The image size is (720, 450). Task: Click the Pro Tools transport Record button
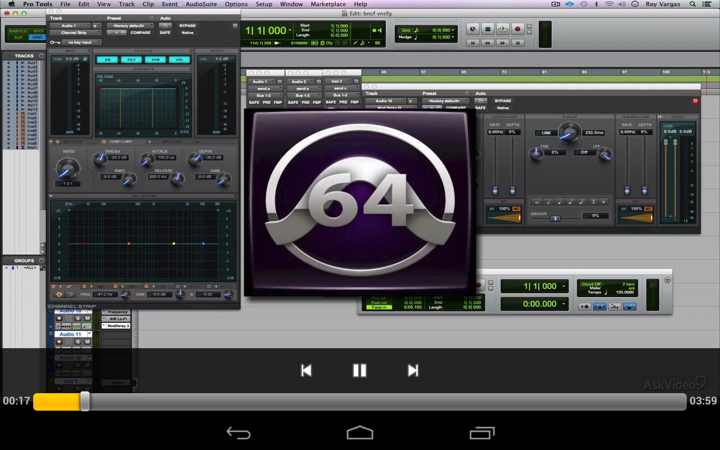pos(517,29)
